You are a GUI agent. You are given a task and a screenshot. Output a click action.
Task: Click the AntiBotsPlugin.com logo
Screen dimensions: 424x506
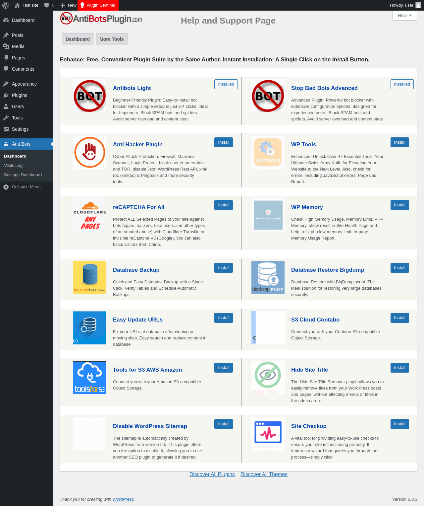101,19
